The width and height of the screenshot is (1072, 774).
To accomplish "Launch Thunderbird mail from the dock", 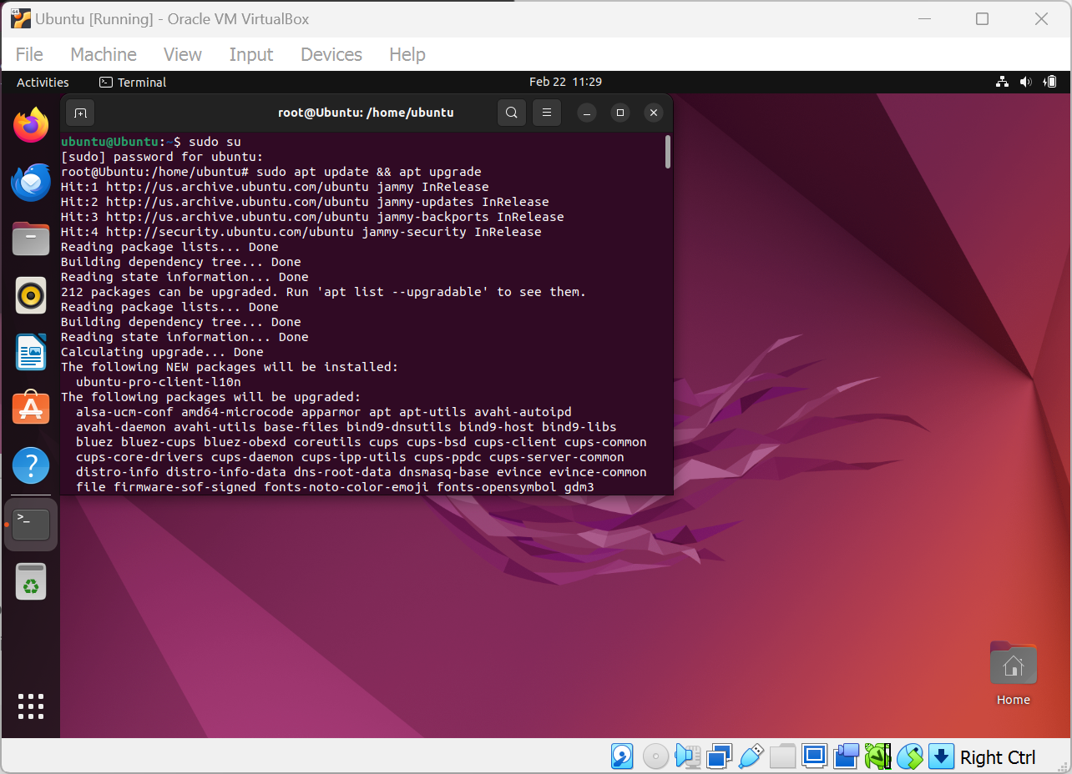I will [x=31, y=183].
